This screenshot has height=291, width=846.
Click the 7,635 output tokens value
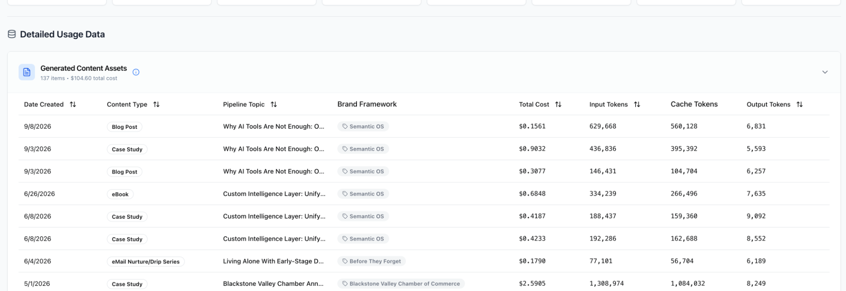(x=756, y=194)
